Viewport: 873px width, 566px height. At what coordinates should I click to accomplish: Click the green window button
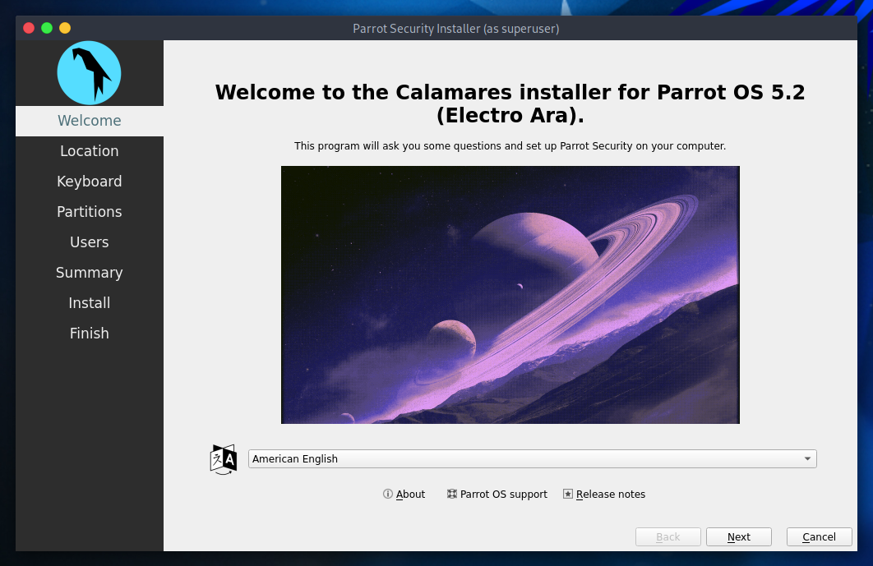tap(47, 28)
